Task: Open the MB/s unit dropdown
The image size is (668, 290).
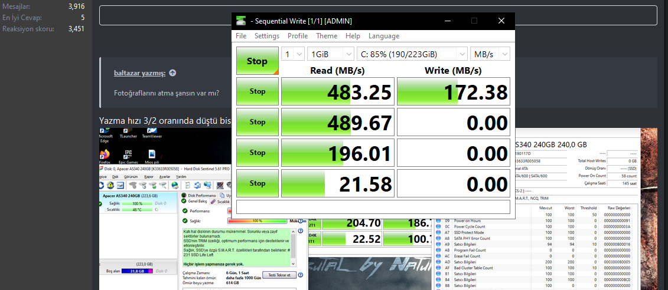Action: [490, 54]
